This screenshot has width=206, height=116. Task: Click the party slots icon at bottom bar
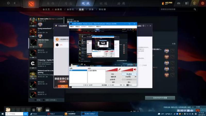tap(48, 110)
